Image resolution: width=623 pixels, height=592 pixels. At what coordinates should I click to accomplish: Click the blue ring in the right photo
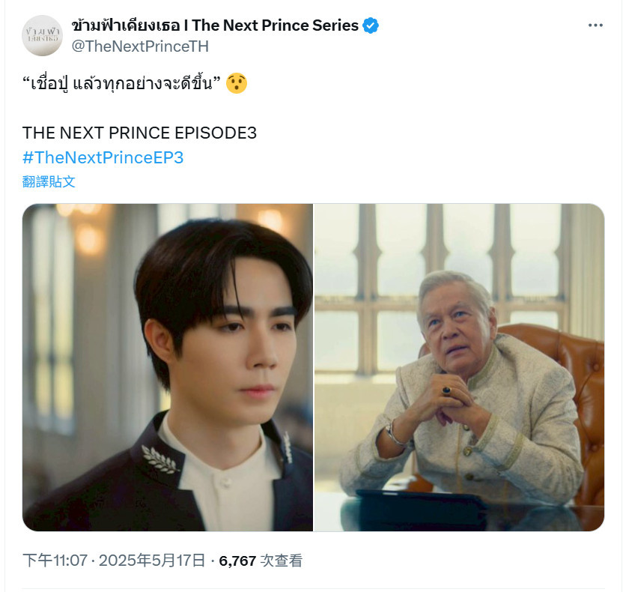tap(446, 391)
